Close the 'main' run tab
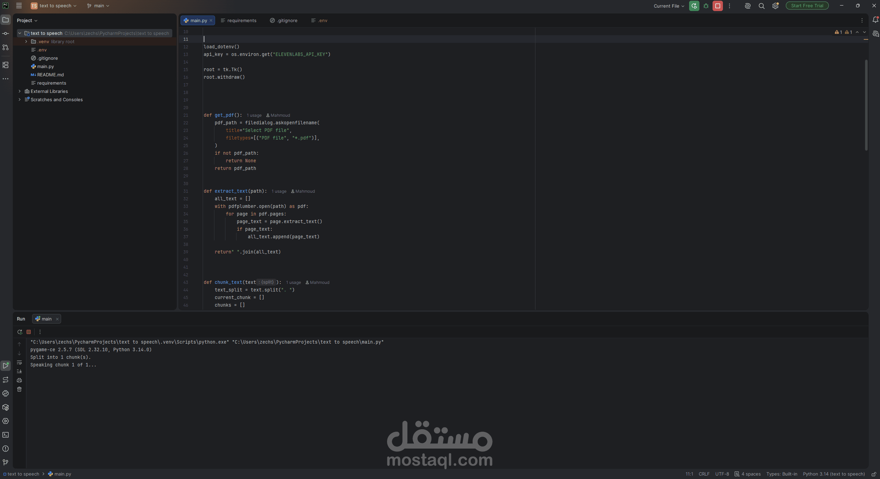Image resolution: width=880 pixels, height=479 pixels. [x=57, y=319]
